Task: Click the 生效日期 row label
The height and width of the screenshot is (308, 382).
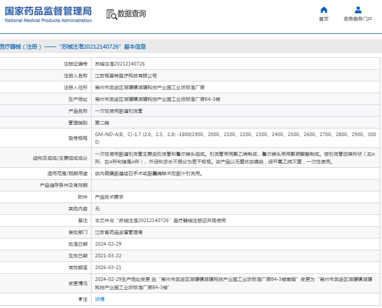Action: [x=78, y=256]
